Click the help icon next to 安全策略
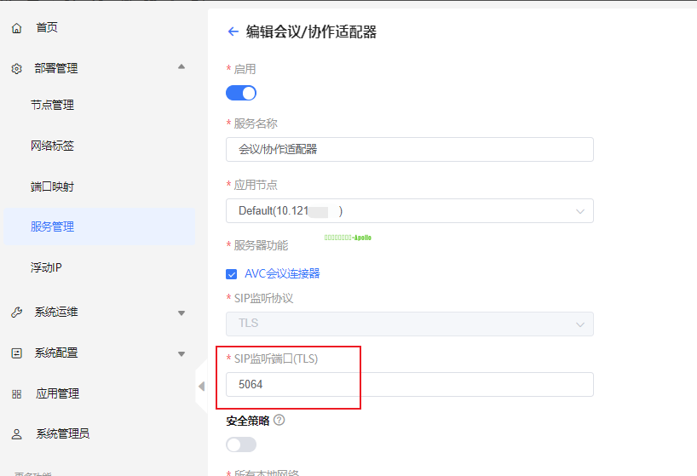 pos(279,420)
